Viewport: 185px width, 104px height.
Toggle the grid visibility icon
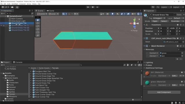pos(64,14)
